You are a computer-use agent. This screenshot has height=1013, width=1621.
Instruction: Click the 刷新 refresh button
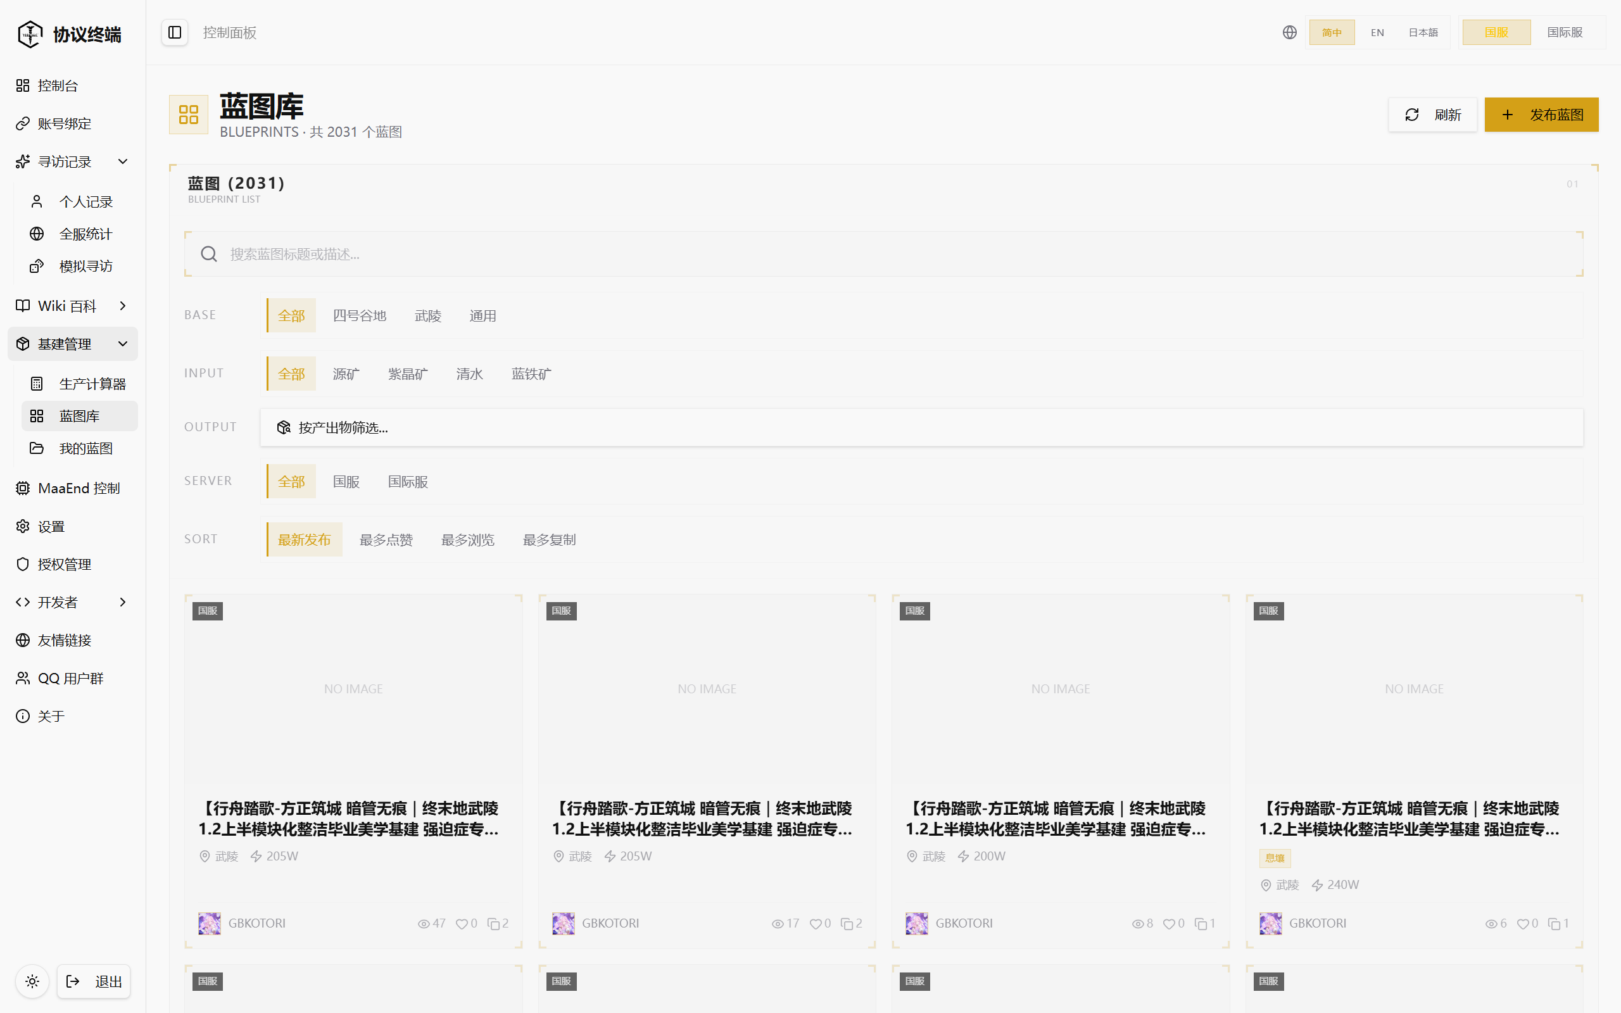(1433, 115)
